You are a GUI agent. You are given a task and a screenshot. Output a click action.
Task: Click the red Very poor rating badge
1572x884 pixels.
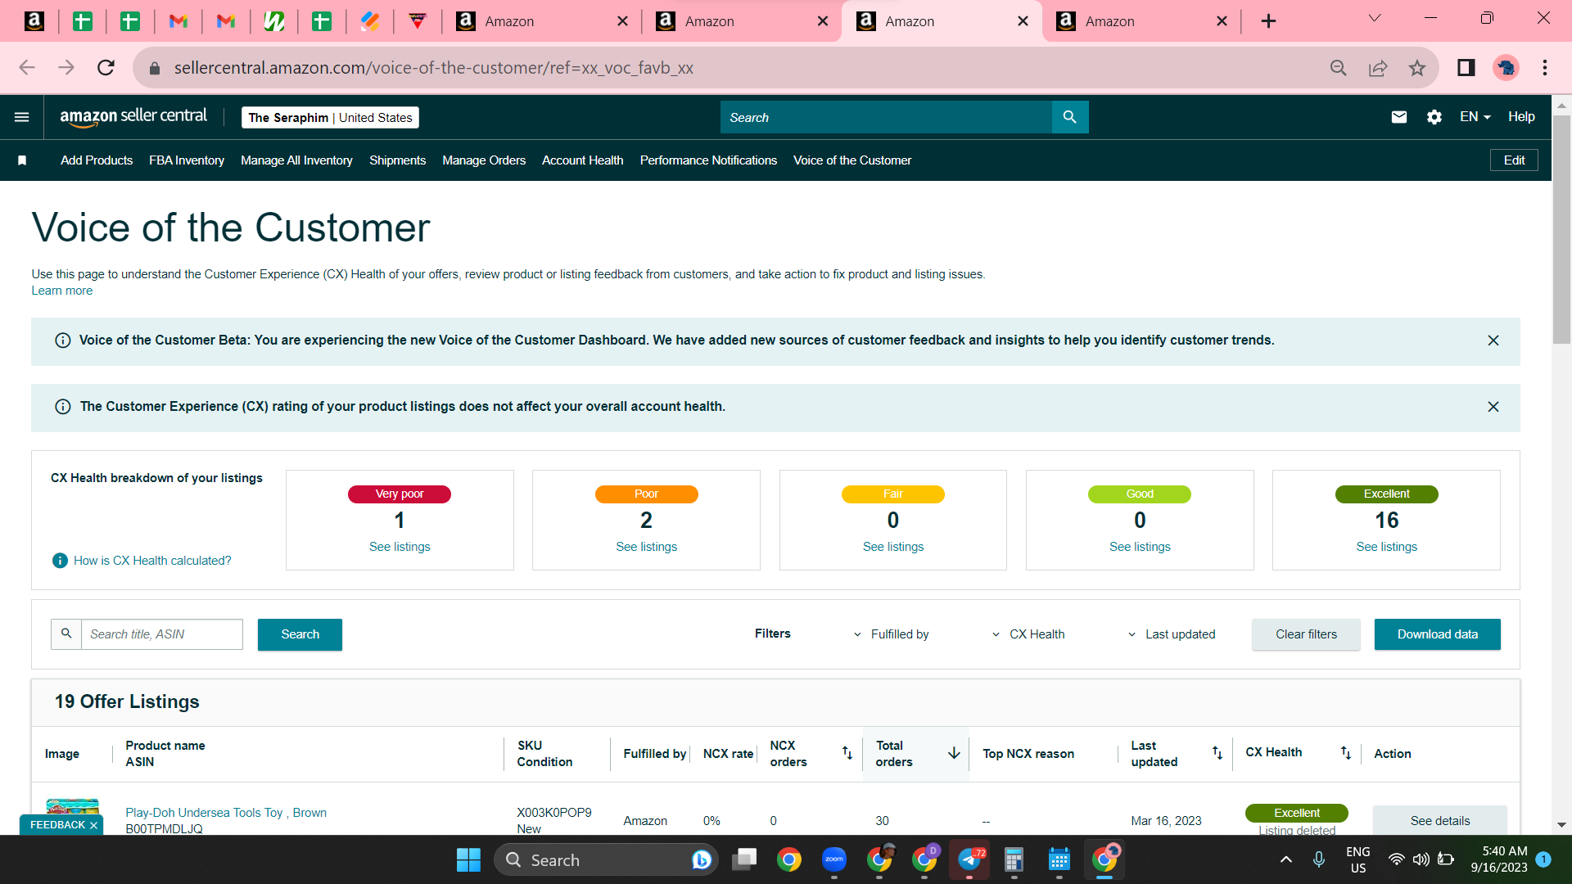coord(400,494)
